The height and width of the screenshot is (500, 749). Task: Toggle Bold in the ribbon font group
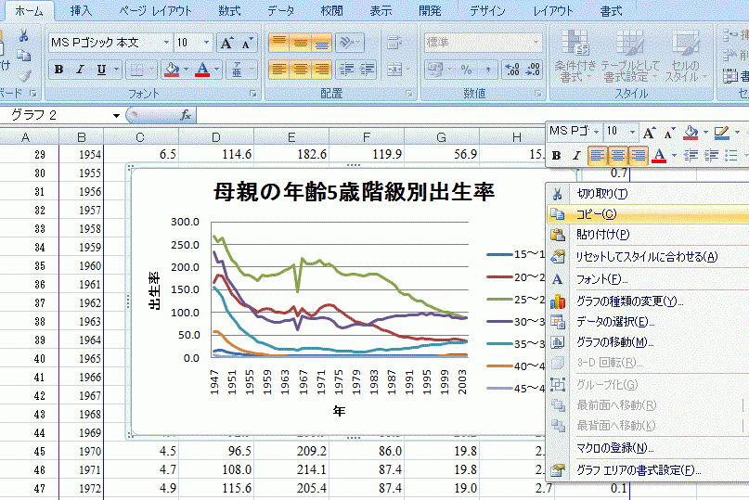coord(58,70)
